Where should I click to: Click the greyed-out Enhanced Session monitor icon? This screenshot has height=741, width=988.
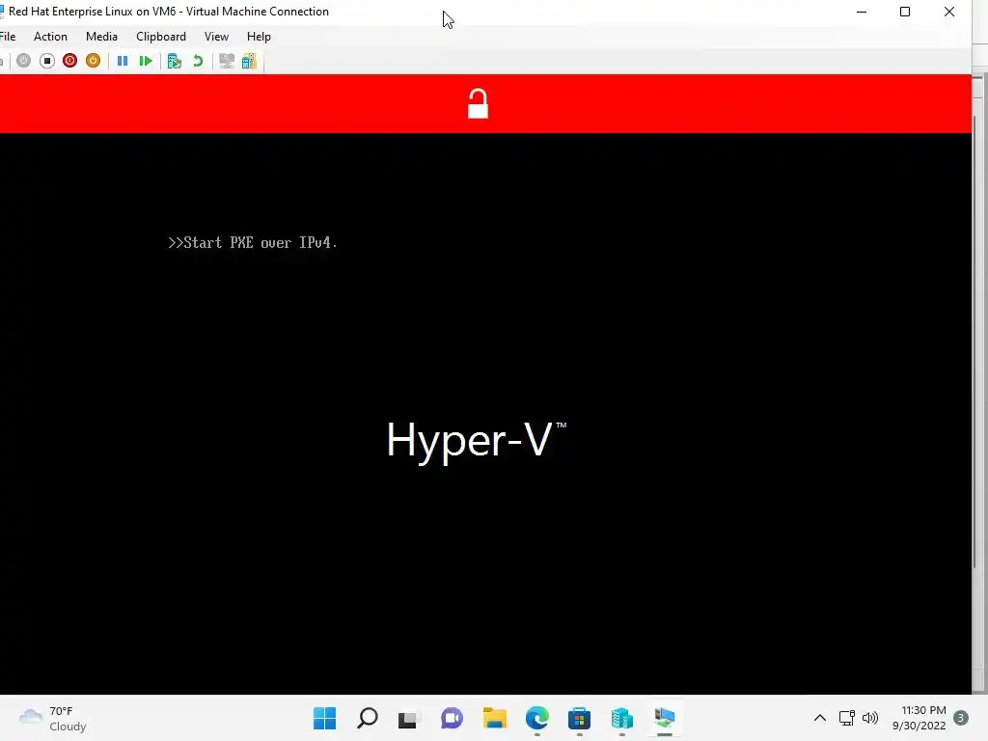[x=227, y=61]
